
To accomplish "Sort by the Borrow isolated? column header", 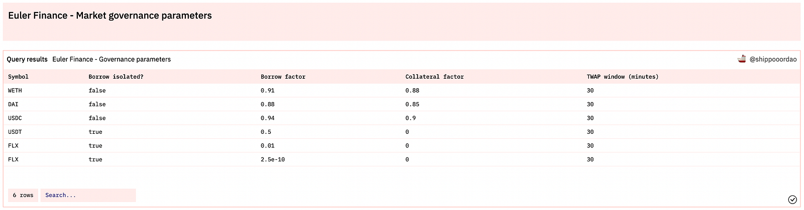I will click(116, 77).
